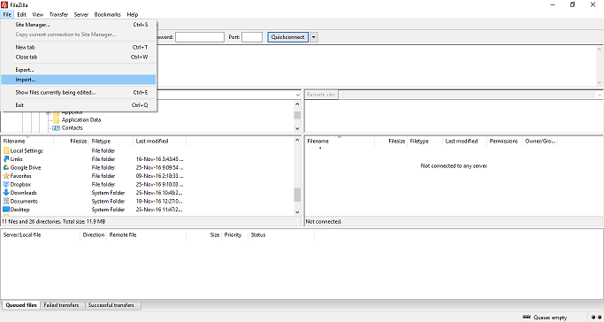Click the Dropbox icon
Screen dimensions: 604x322
click(x=6, y=185)
